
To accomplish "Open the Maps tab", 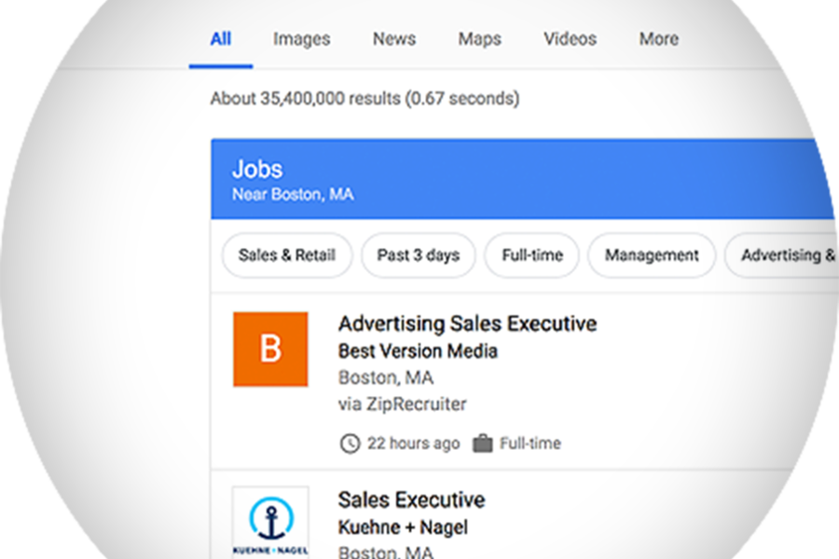I will click(480, 39).
